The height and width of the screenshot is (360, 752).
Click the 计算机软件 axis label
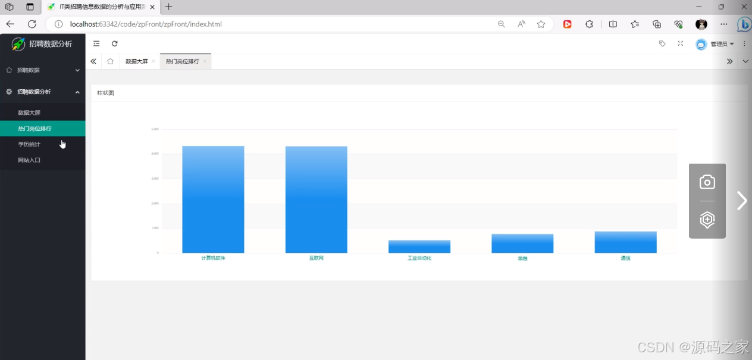click(x=213, y=258)
